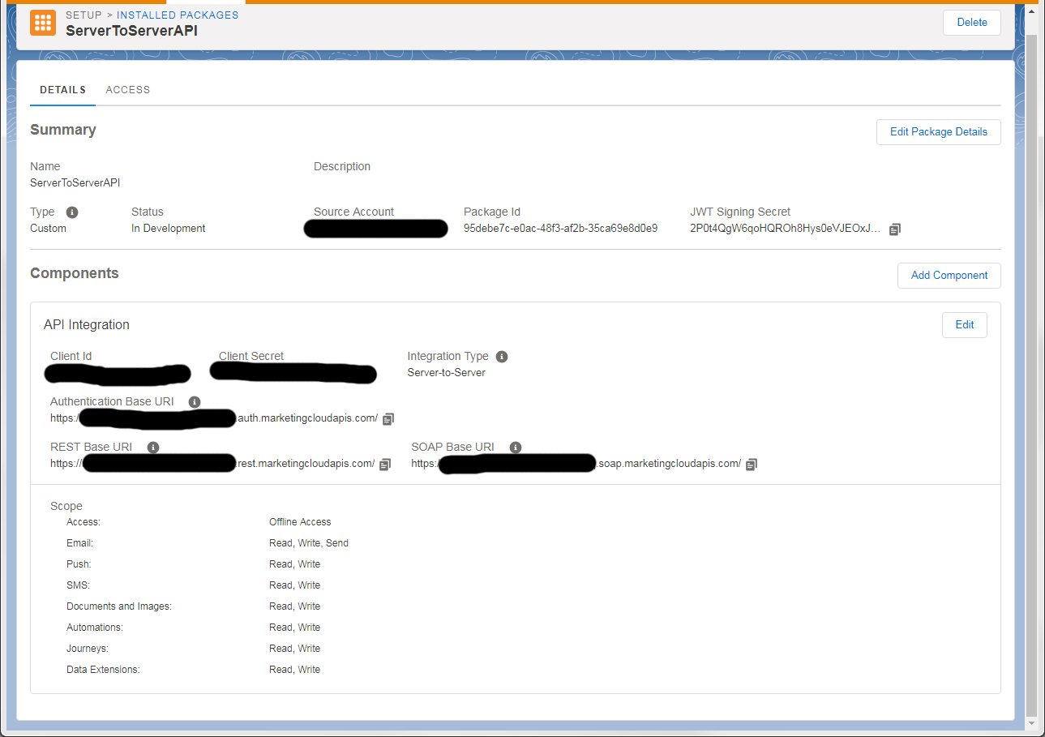Edit the API Integration component
The image size is (1045, 737).
click(x=965, y=325)
